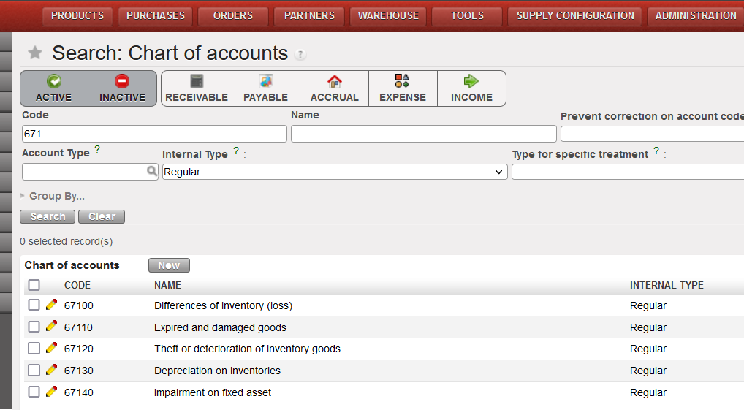Open the Partners menu
Viewport: 744px width, 410px height.
pos(309,15)
